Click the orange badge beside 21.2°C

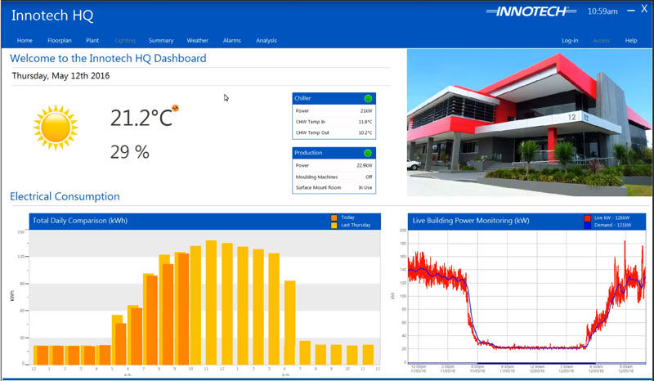175,108
